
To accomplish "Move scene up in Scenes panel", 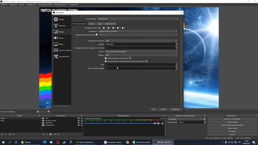I will pos(10,134).
